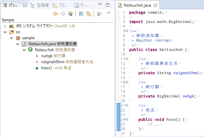This screenshot has height=137, width=204.
Task: Select the nzigmshShmi 納税義務者氏名 field row
Action: [x=67, y=62]
